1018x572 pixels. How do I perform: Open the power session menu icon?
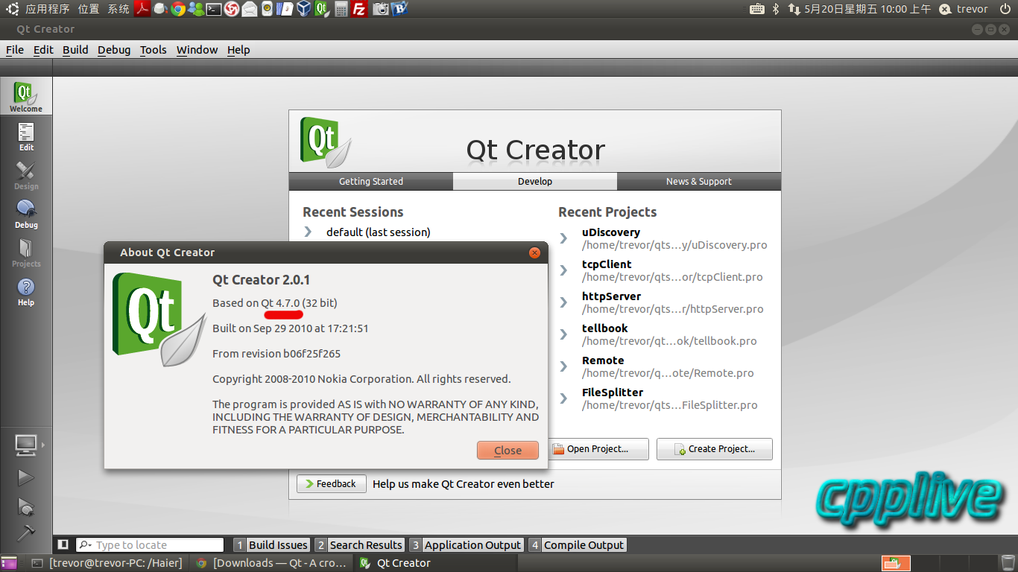click(x=1005, y=9)
